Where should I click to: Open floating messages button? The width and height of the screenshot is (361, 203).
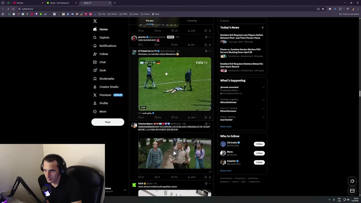point(352,191)
